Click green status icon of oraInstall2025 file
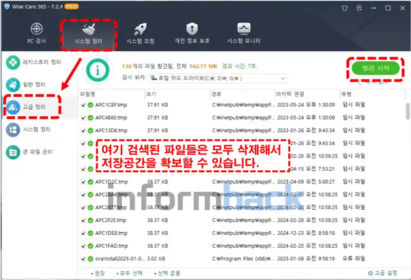Image resolution: width=411 pixels, height=280 pixels. click(90, 259)
